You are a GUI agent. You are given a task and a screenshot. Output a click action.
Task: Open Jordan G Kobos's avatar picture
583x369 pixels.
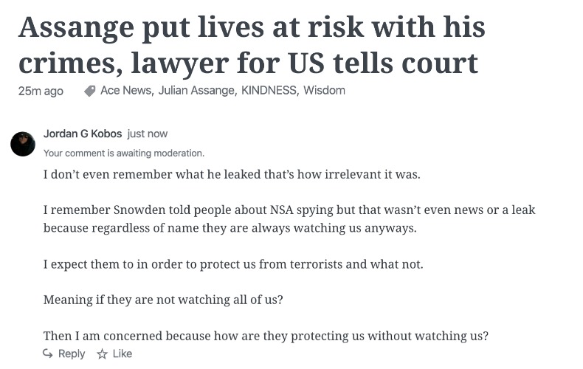click(23, 144)
